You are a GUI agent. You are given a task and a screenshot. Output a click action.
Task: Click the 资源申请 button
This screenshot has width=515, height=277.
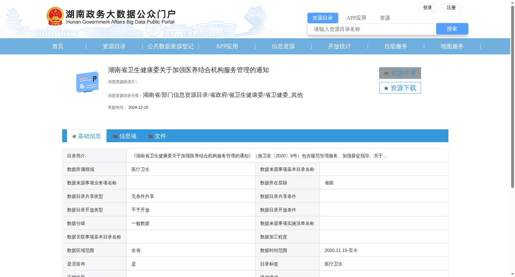[x=400, y=73]
